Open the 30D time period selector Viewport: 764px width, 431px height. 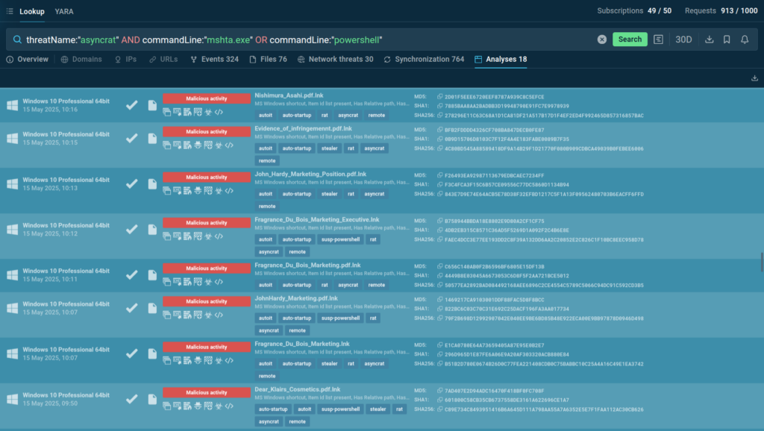[x=683, y=40]
